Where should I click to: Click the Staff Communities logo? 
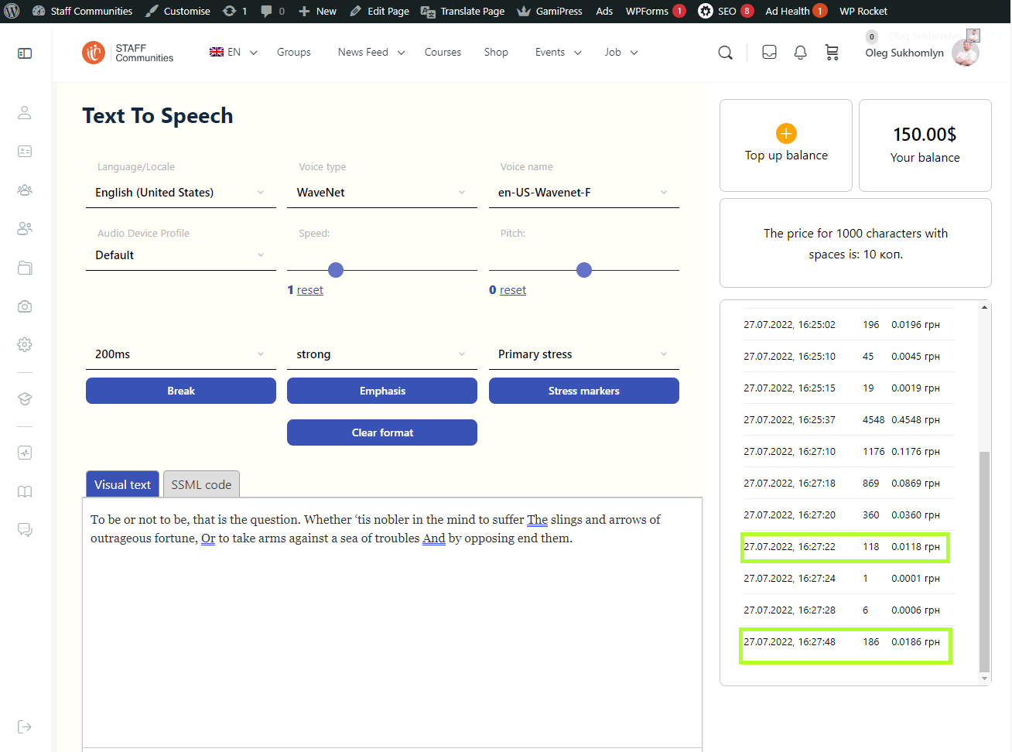click(x=128, y=53)
